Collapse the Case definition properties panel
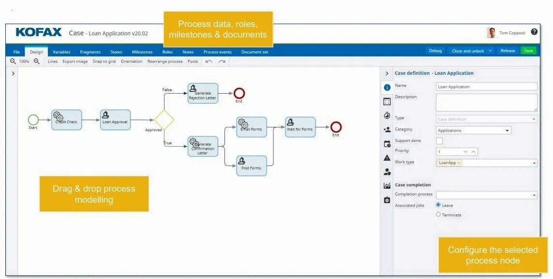Screen dimensions: 553x279 point(387,73)
